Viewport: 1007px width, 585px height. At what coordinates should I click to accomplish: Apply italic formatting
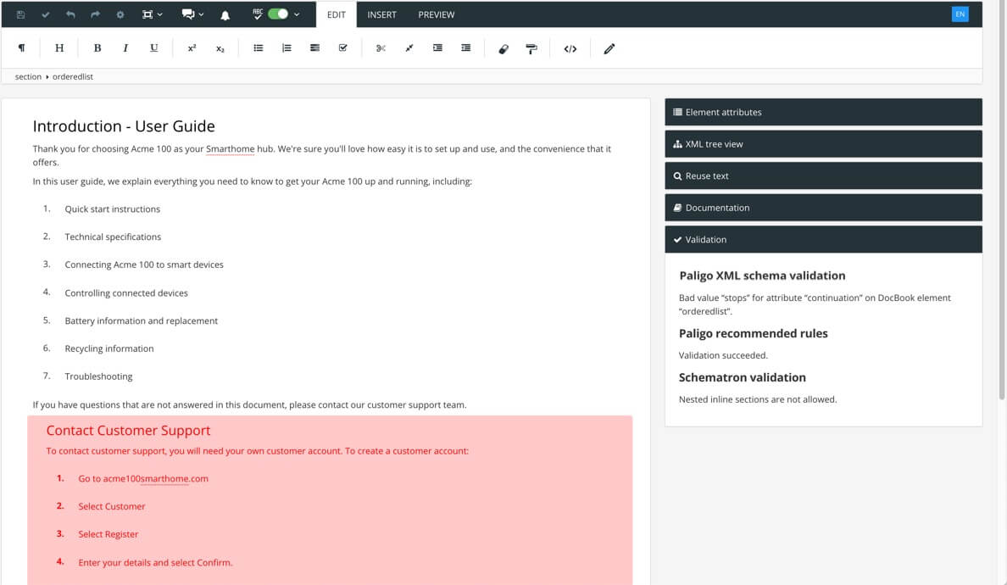[x=125, y=48]
